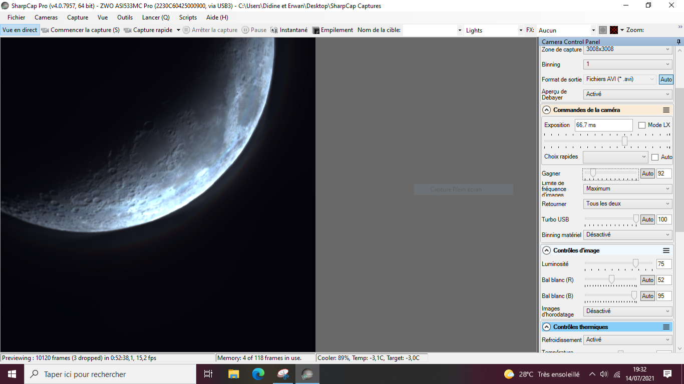Open the Capture rapide dropdown arrow
The image size is (684, 384).
(x=178, y=30)
